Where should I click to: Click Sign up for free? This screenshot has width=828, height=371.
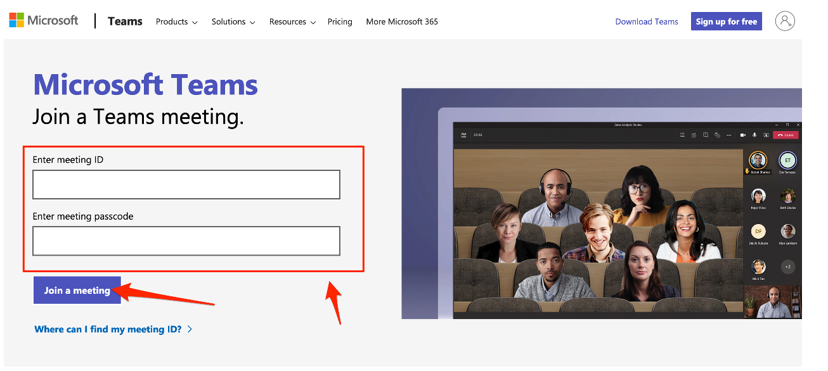[726, 21]
